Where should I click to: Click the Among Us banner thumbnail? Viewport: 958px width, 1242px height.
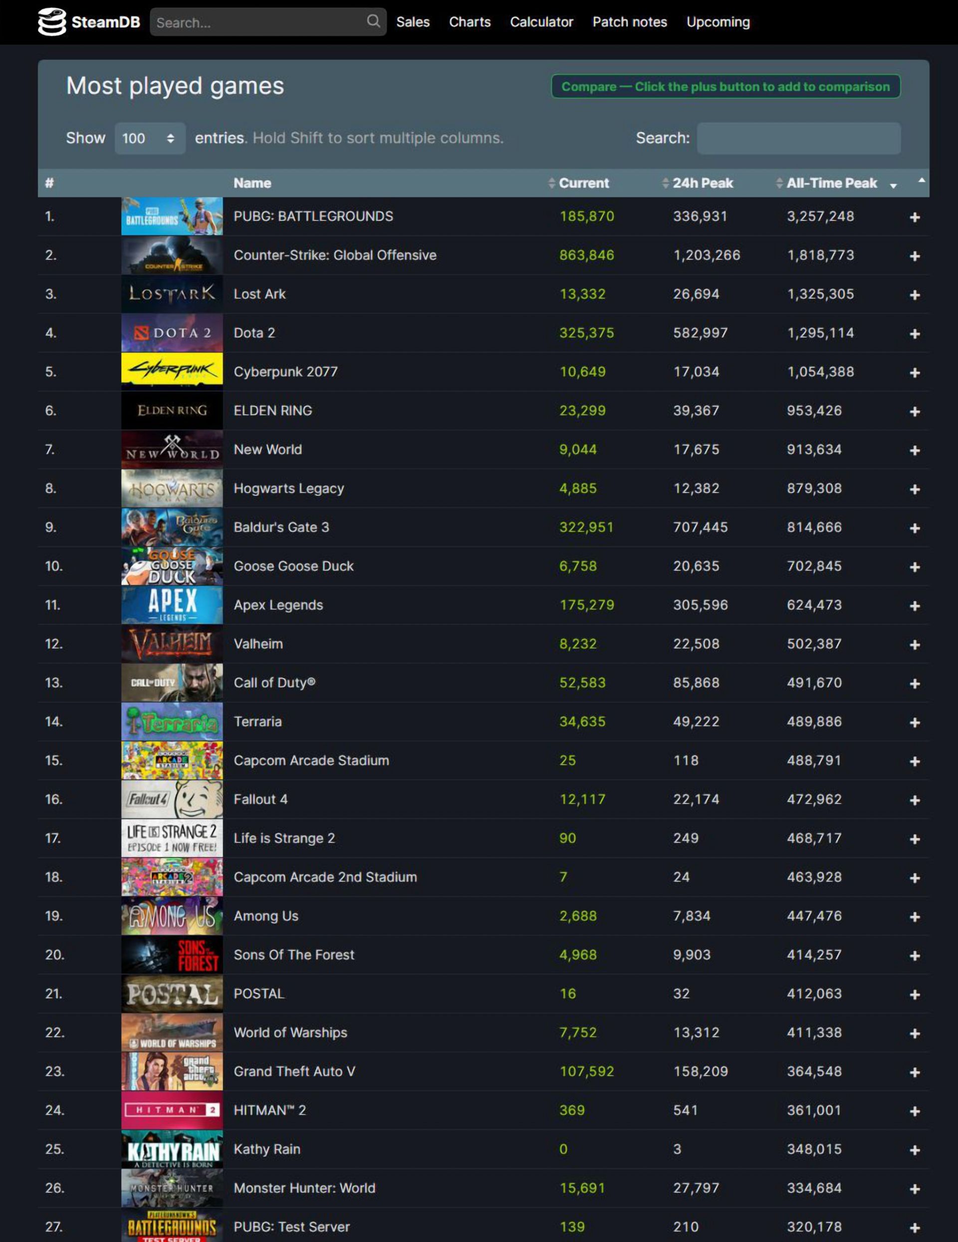click(x=172, y=916)
